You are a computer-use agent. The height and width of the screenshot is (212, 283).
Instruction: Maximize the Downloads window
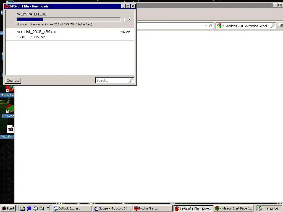128,6
